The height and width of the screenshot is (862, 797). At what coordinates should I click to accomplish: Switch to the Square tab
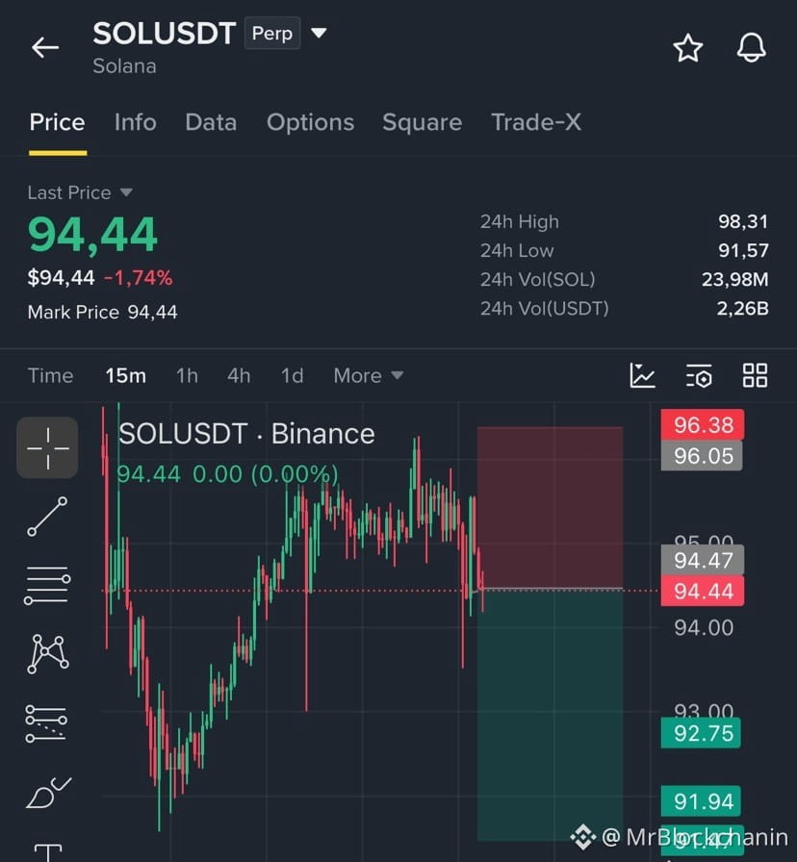tap(422, 122)
